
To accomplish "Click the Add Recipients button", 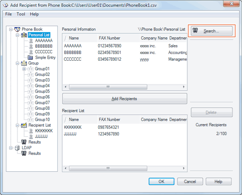I will [125, 98].
